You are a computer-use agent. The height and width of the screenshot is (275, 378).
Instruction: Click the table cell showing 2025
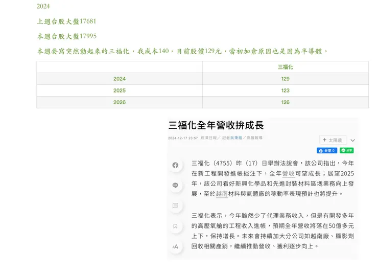point(120,90)
